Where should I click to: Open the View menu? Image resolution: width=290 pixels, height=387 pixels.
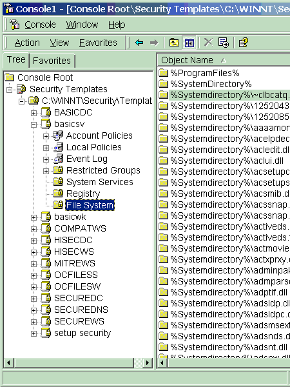click(60, 43)
